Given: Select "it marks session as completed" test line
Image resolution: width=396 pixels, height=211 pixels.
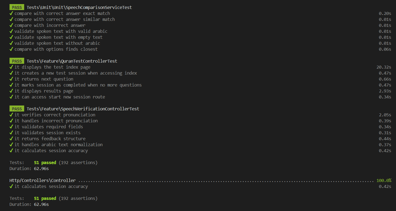Looking at the screenshot, I should (x=78, y=85).
